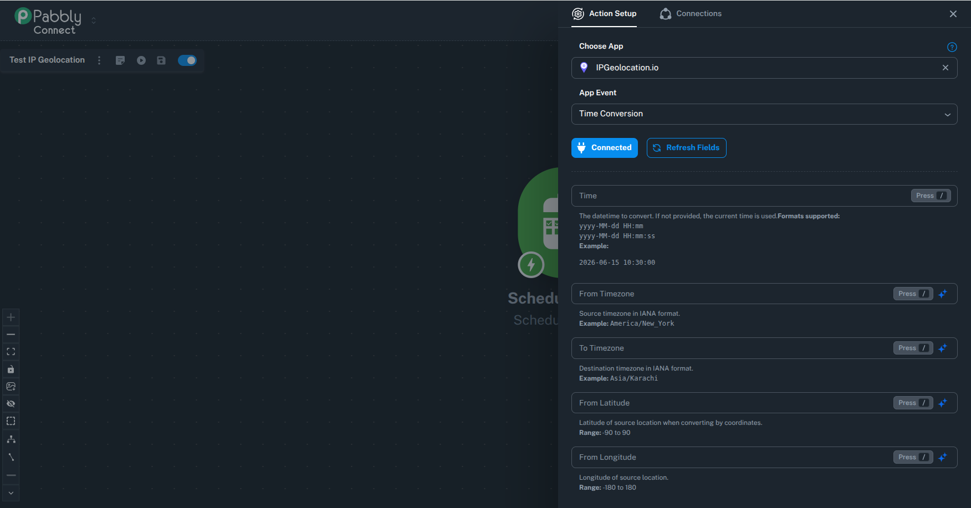The width and height of the screenshot is (971, 508).
Task: Rename the workflow titled Test IP Geolocation
Action: click(47, 60)
